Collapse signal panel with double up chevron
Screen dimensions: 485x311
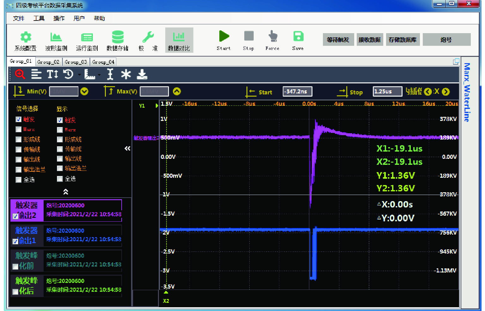(x=66, y=192)
